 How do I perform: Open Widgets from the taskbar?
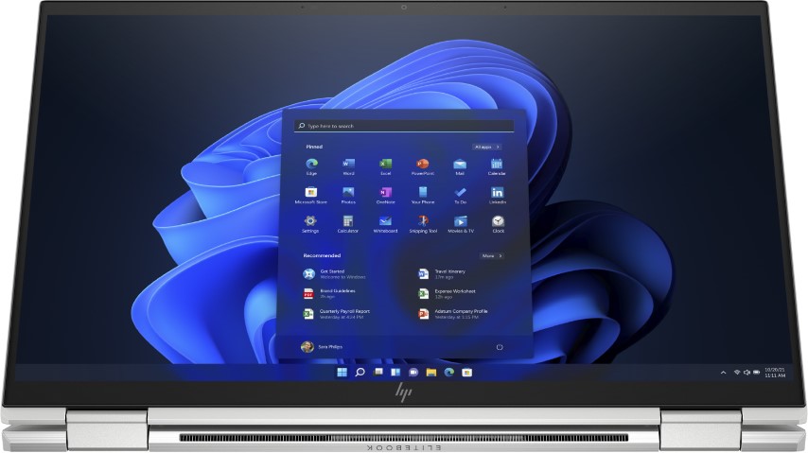point(395,372)
